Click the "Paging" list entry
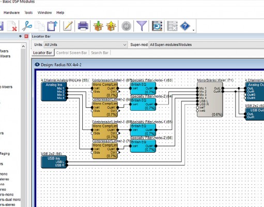This screenshot has width=264, height=207. 5,154
